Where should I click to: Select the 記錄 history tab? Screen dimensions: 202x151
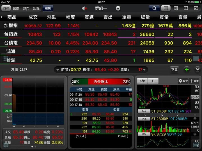[36, 8]
